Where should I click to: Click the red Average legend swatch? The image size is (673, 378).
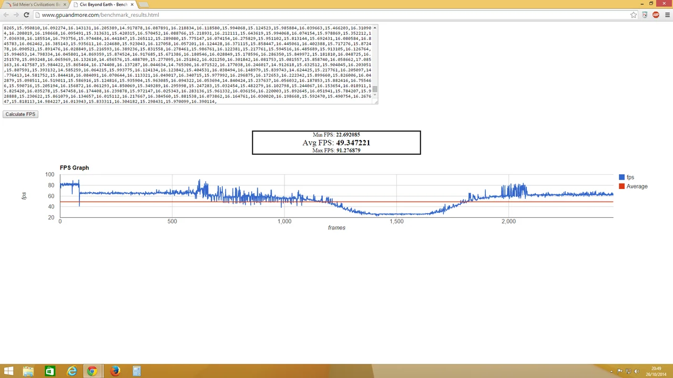click(622, 186)
